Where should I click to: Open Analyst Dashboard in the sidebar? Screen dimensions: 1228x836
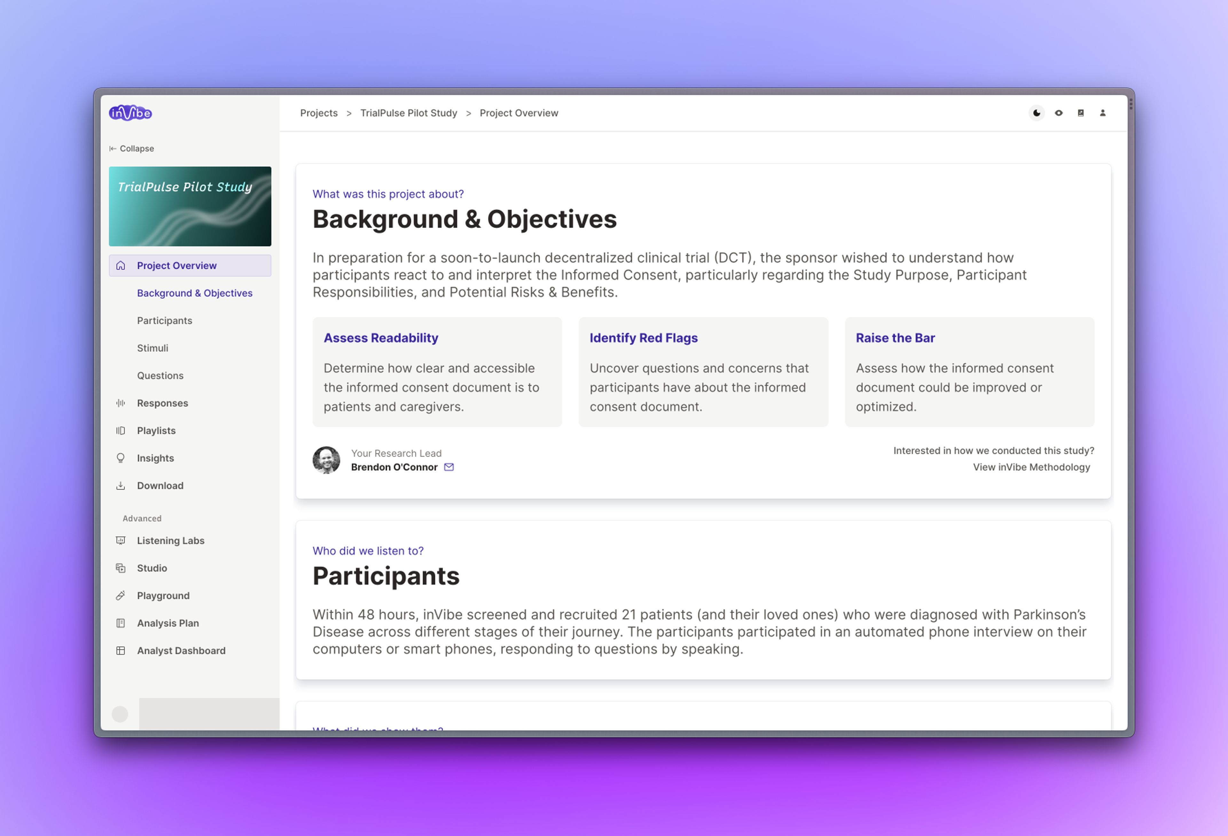point(181,651)
